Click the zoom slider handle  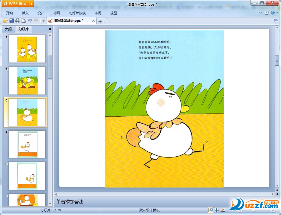tap(254, 210)
